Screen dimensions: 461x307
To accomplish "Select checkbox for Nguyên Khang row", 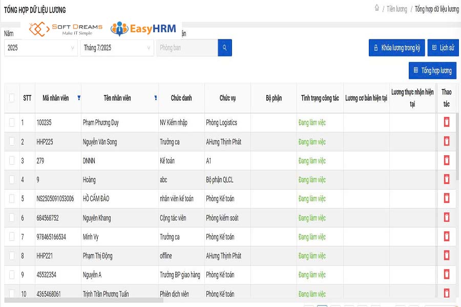I will click(x=12, y=217).
